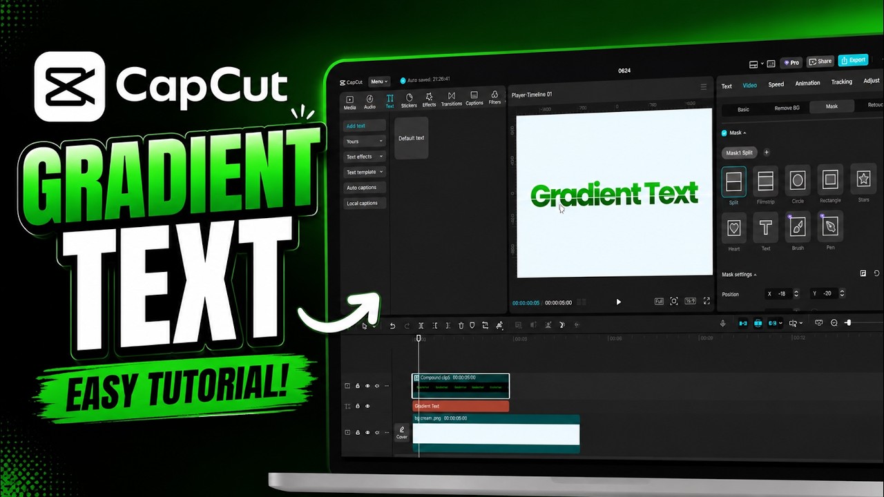The height and width of the screenshot is (497, 884).
Task: Switch to the Animation tab
Action: pos(807,83)
